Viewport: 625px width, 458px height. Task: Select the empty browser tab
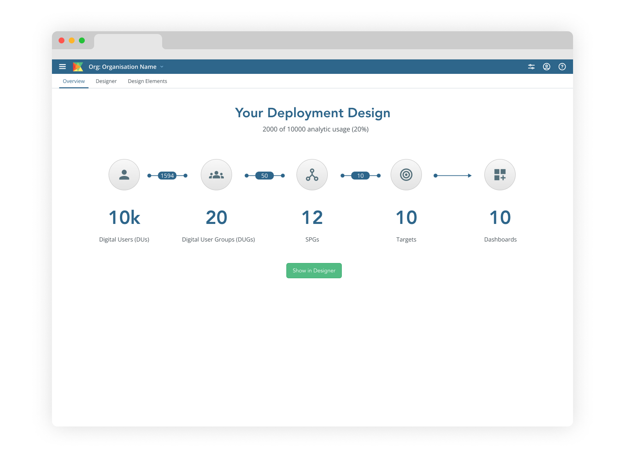tap(128, 41)
